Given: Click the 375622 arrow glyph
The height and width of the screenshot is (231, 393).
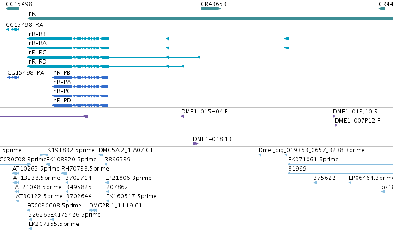Looking at the screenshot, I should [315, 183].
